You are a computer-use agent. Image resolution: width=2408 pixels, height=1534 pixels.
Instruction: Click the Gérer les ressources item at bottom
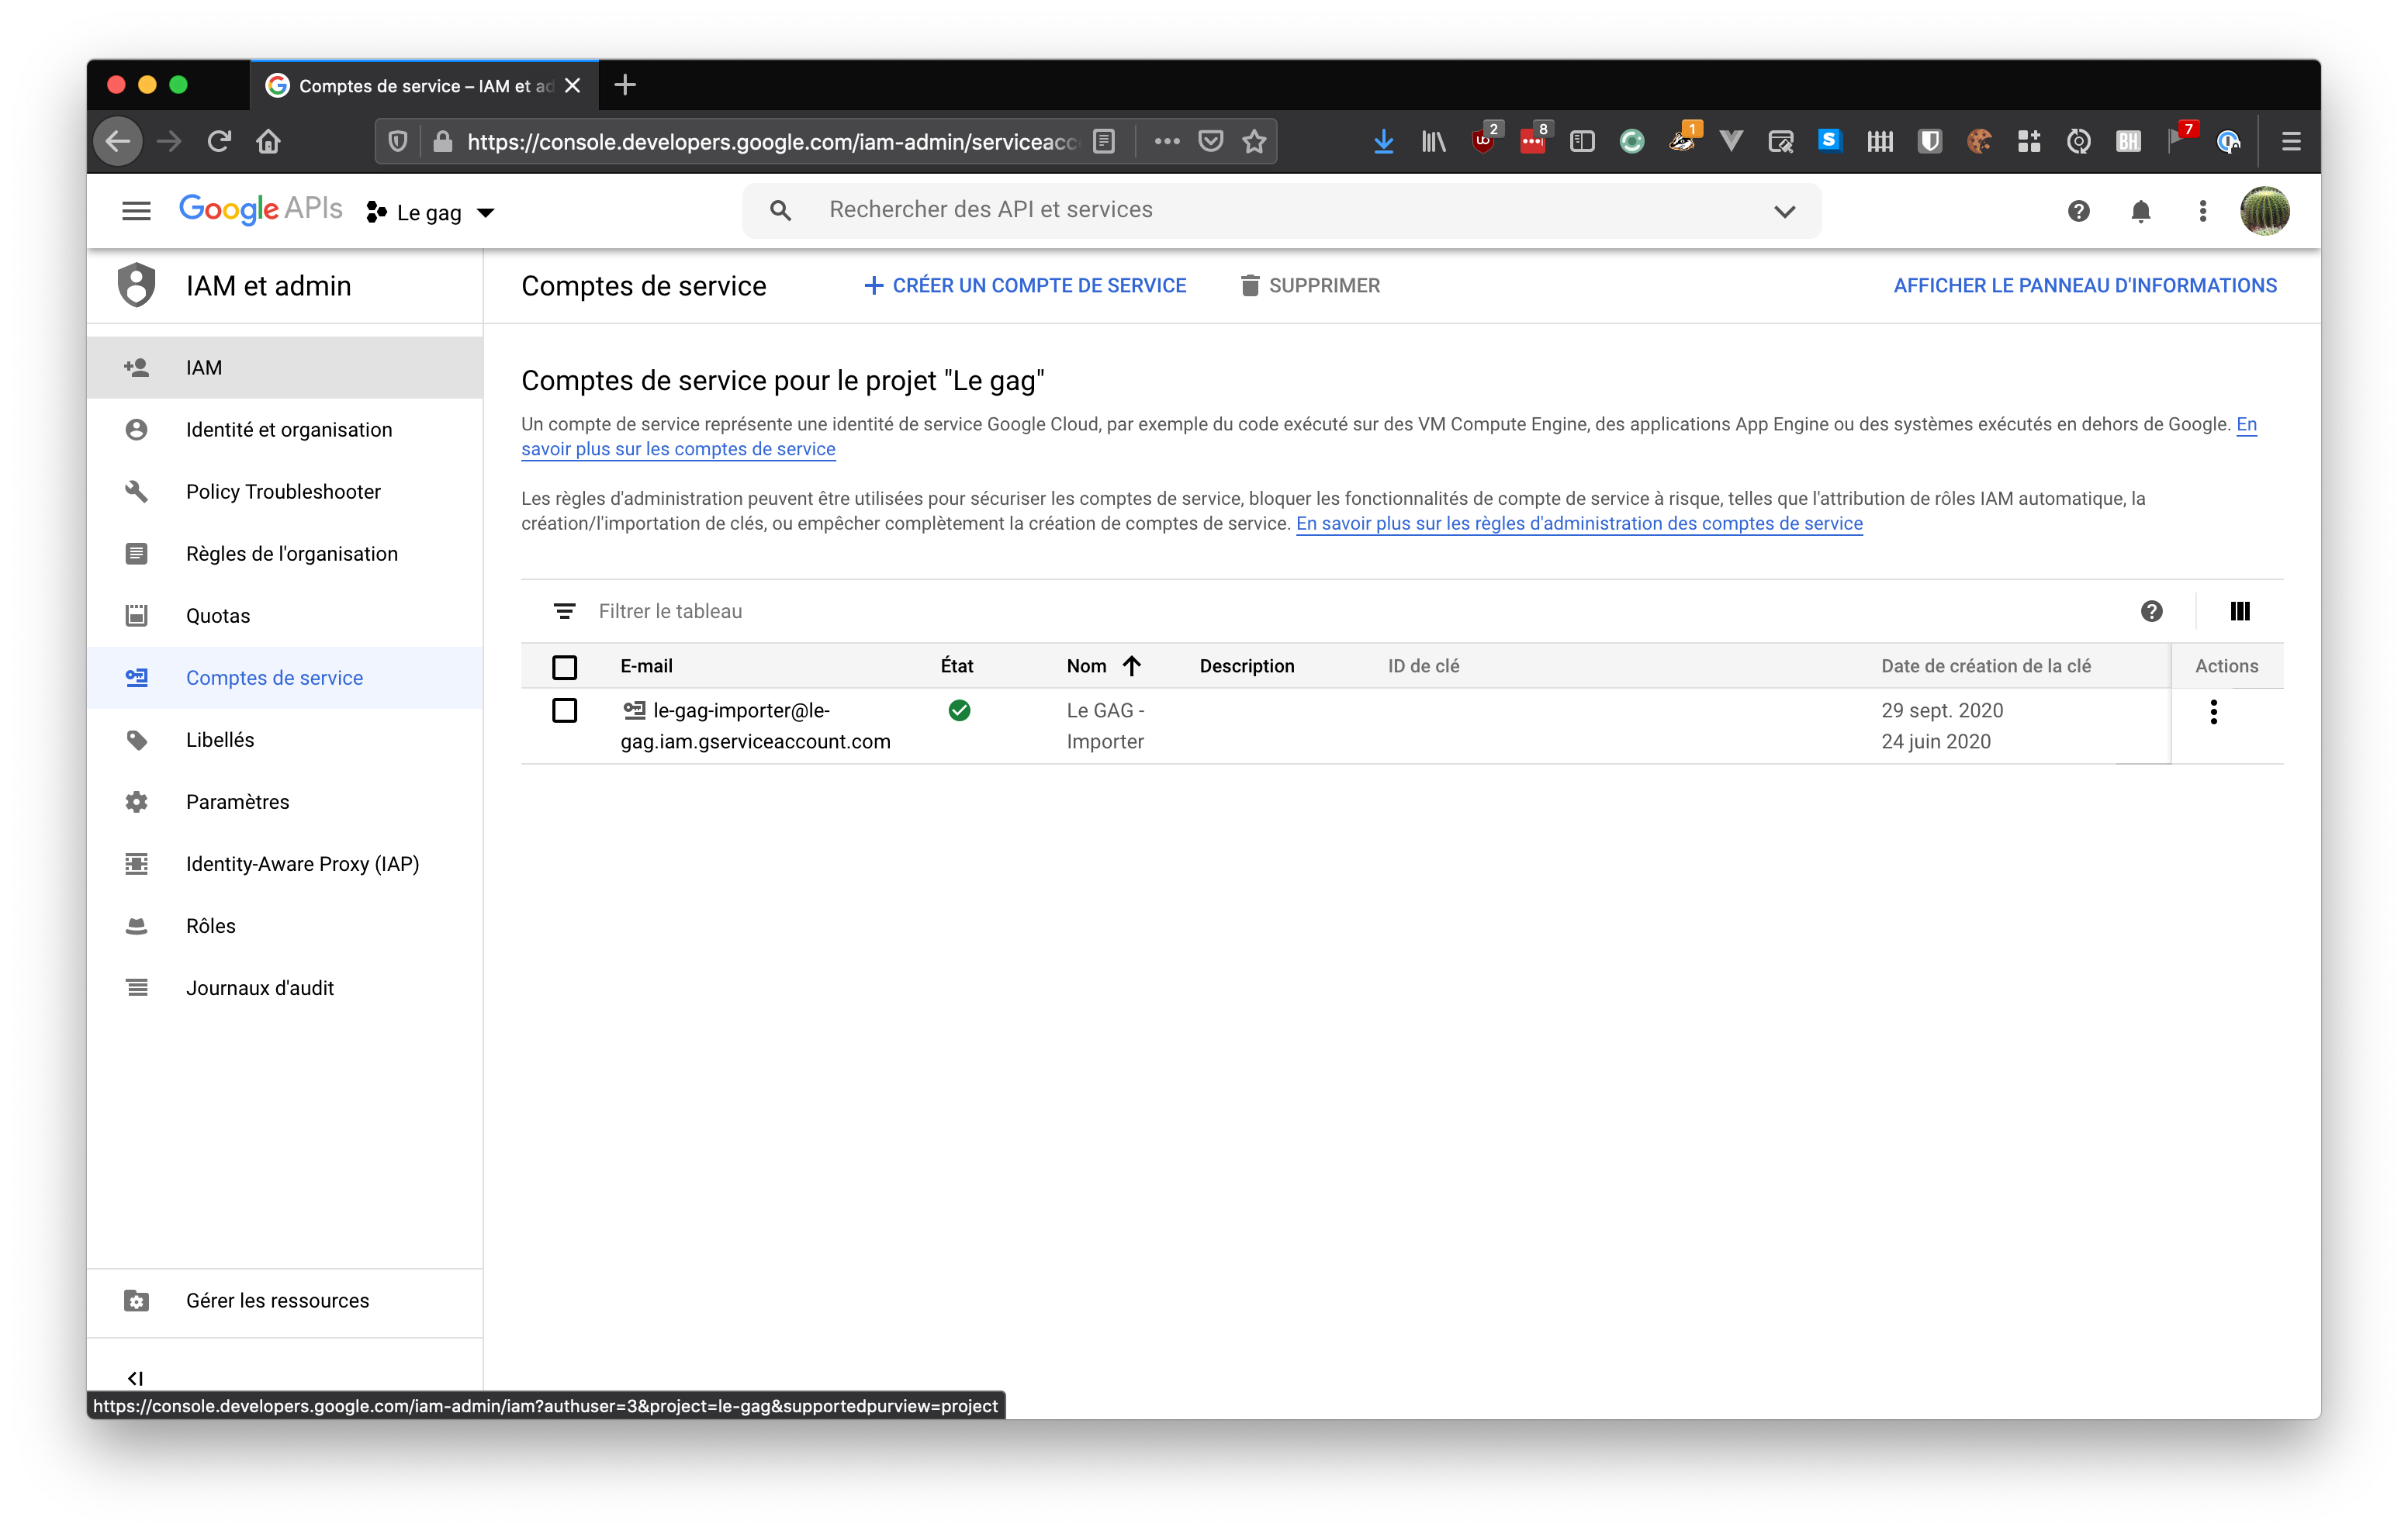277,1301
